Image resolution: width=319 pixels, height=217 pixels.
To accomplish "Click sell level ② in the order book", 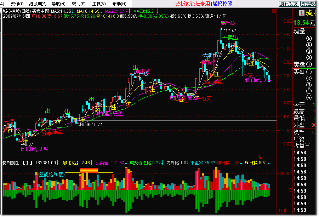I will click(309, 58).
